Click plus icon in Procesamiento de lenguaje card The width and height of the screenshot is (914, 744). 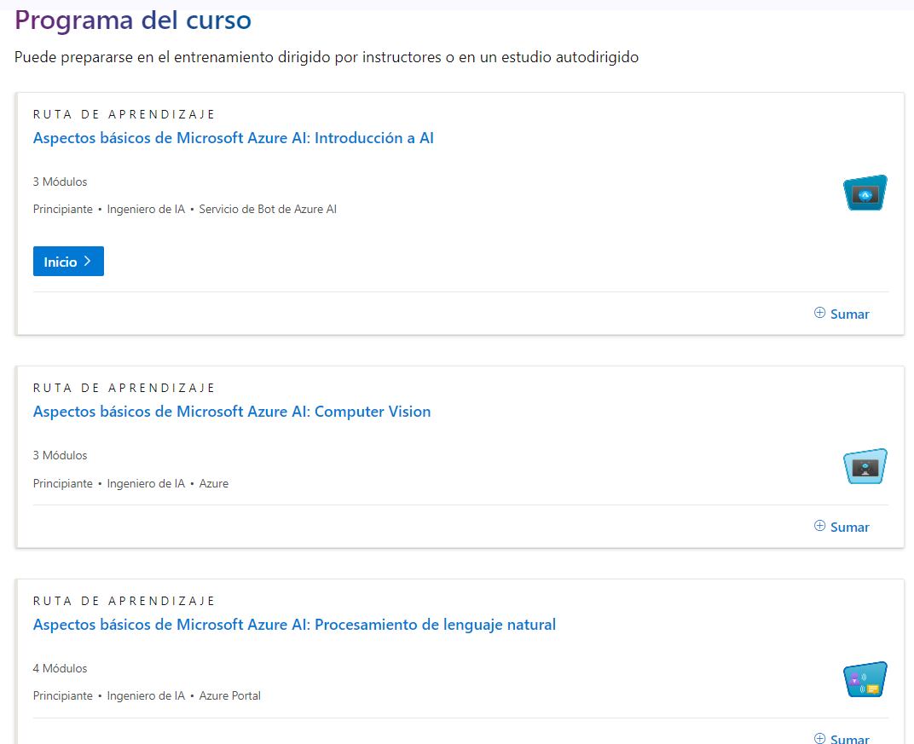pos(819,738)
